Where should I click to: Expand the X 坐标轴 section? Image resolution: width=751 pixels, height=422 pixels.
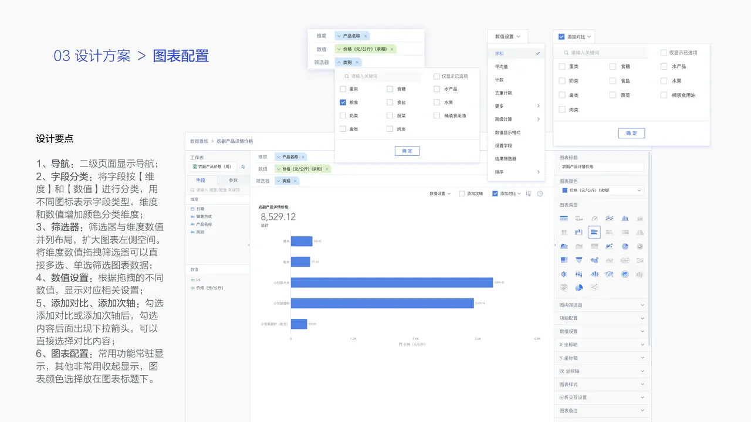(x=602, y=345)
